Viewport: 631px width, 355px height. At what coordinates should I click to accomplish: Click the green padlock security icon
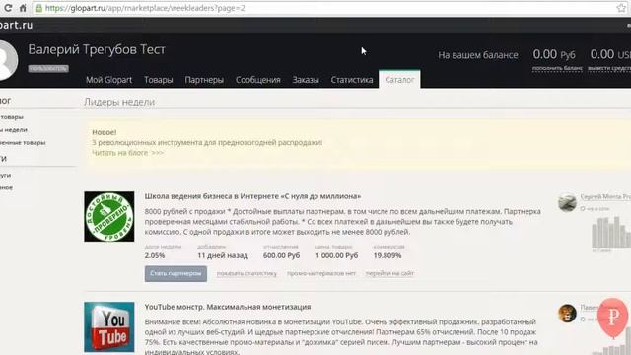click(39, 8)
